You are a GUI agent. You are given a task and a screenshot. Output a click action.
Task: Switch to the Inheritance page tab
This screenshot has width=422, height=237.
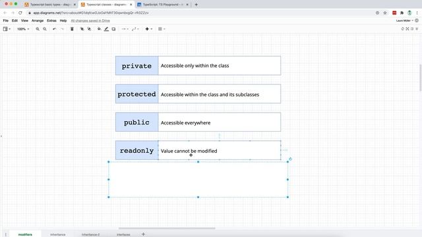pyautogui.click(x=57, y=234)
